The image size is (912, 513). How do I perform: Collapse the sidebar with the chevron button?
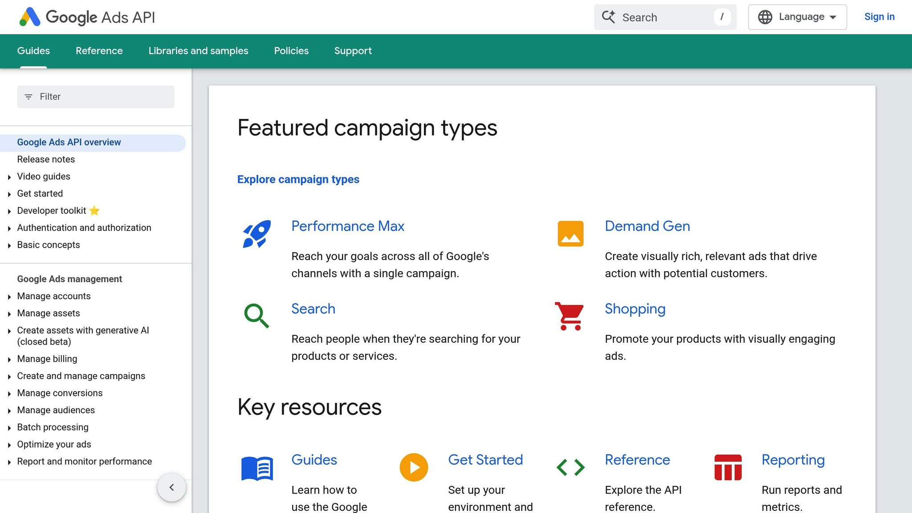point(171,487)
